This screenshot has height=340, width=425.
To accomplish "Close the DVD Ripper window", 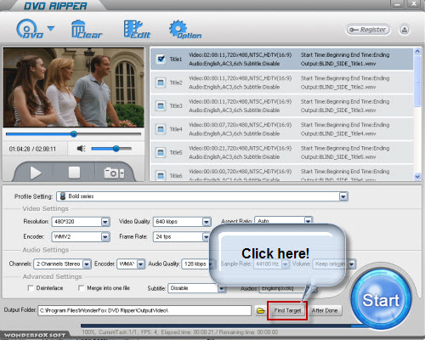I will tap(414, 3).
